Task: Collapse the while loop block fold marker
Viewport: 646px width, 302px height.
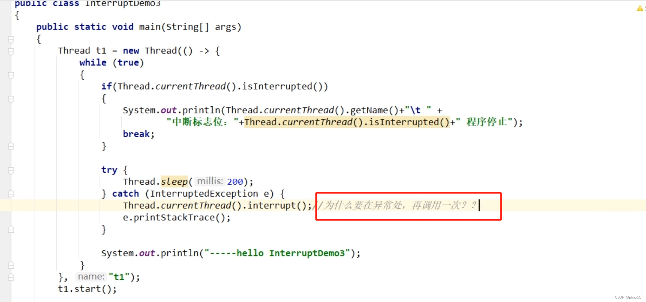Action: (11, 75)
